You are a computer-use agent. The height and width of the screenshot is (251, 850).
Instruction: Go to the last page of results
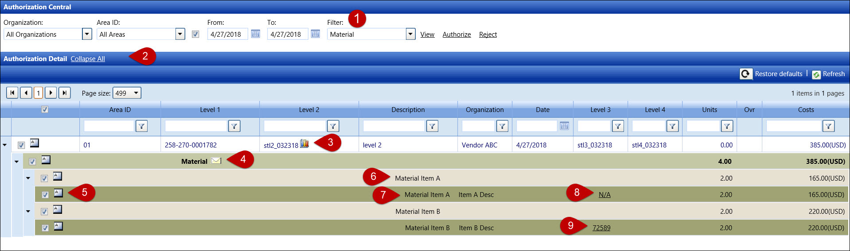pos(65,93)
